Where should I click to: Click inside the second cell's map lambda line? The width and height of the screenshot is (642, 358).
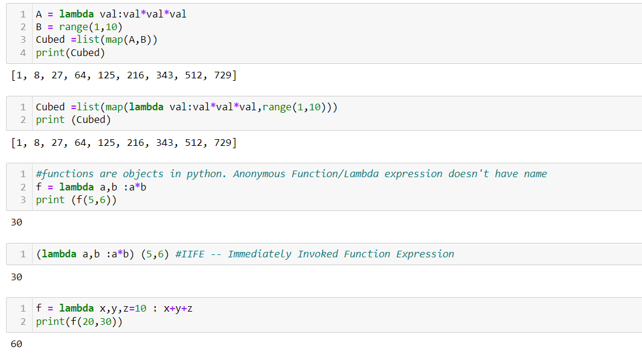pos(186,107)
